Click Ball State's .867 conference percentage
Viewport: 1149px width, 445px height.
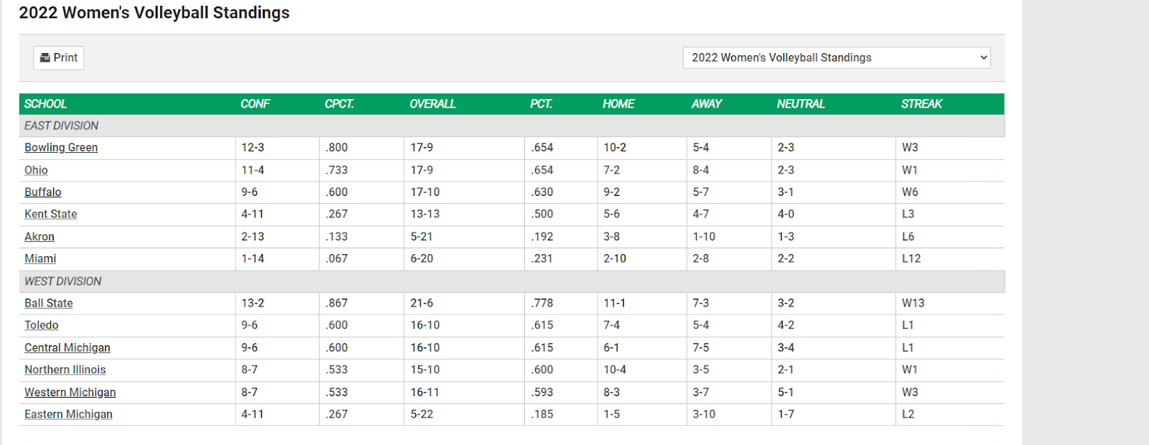click(336, 303)
